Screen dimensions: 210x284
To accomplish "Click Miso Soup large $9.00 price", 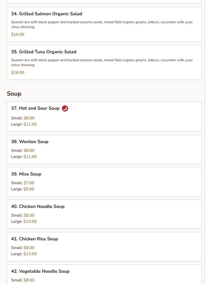I will tap(29, 189).
